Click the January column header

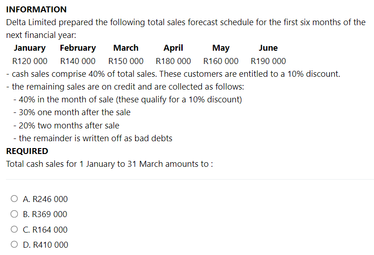pyautogui.click(x=30, y=48)
